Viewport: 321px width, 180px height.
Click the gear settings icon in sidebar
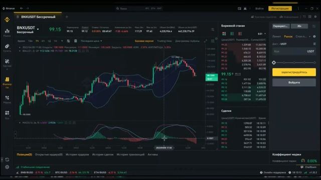[x=7, y=167]
